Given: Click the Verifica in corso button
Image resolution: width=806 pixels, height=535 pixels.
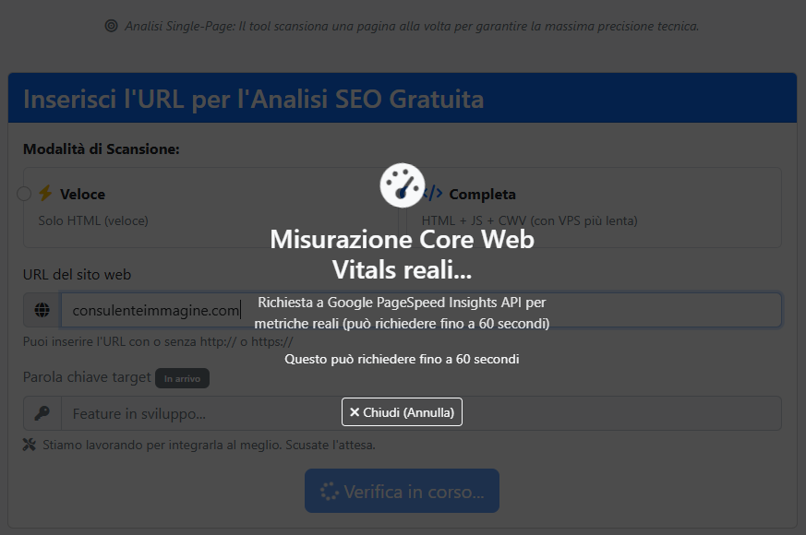Looking at the screenshot, I should coord(402,490).
